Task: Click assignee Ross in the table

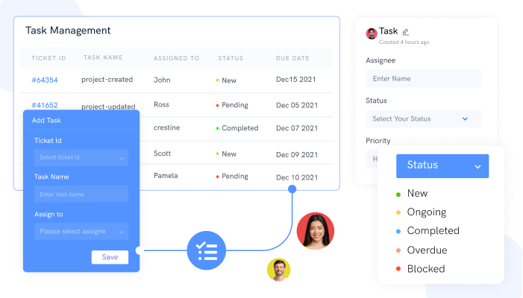Action: [161, 104]
